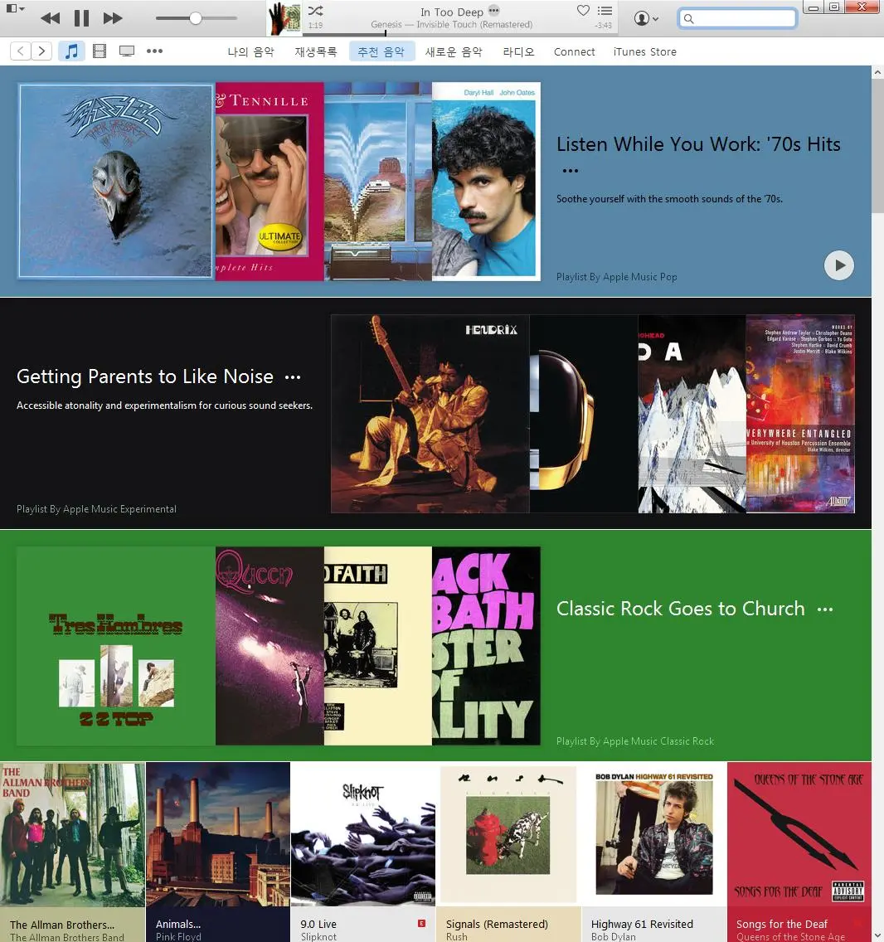Screen dimensions: 884x942
Task: Open more options for '70s Hits playlist
Action: coord(571,171)
